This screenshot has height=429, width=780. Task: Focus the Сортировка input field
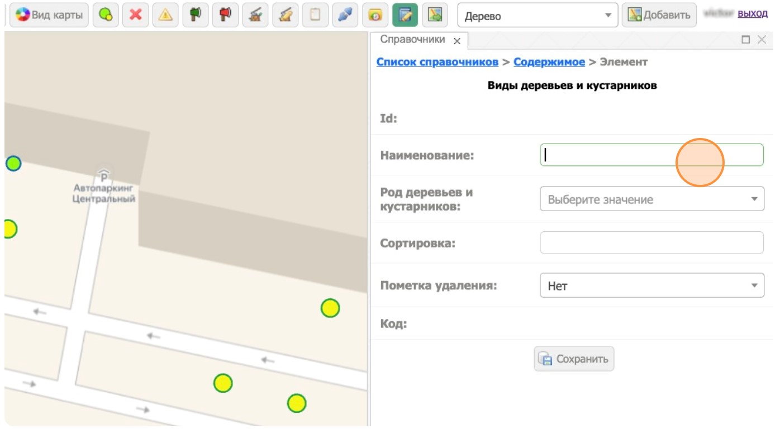651,242
